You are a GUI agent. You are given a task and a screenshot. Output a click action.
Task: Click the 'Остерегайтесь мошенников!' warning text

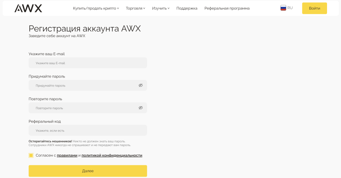click(50, 141)
